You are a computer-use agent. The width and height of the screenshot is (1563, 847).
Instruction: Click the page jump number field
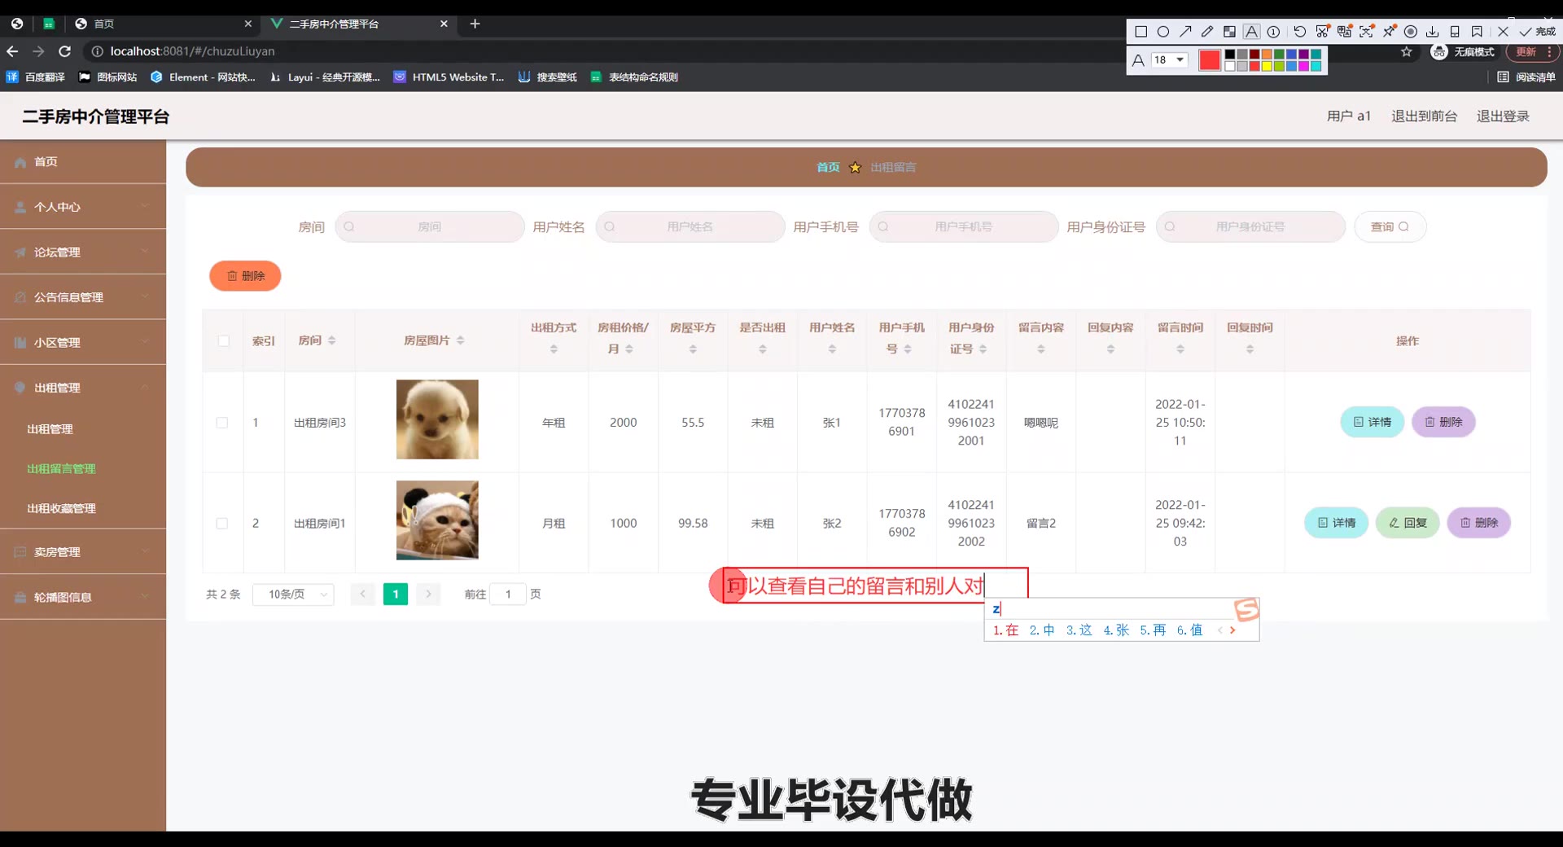(x=508, y=595)
